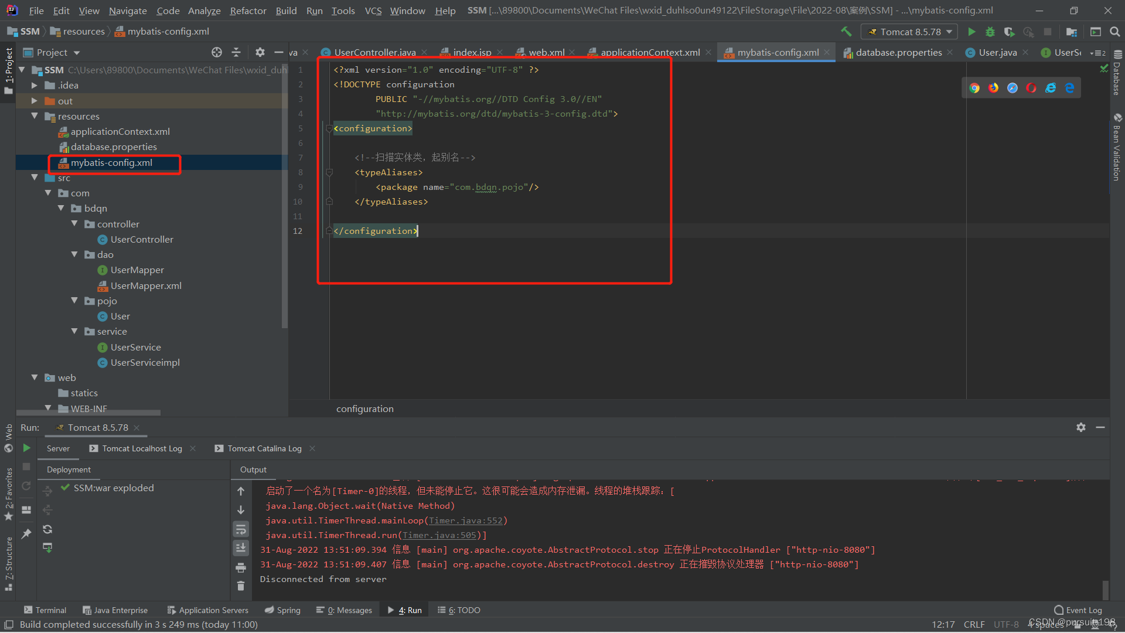Viewport: 1125px width, 633px height.
Task: Click the green Run button in top toolbar
Action: tap(971, 32)
